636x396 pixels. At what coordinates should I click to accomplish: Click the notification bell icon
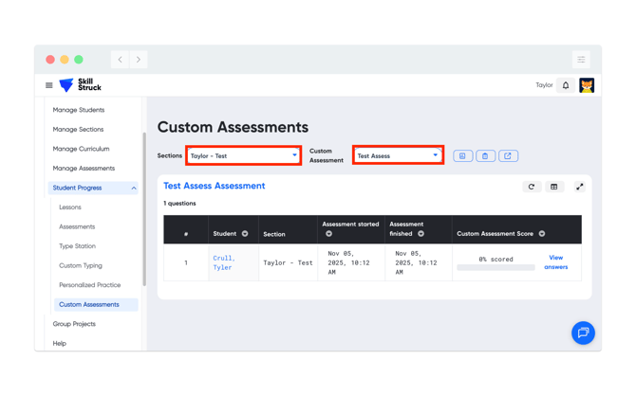coord(566,85)
